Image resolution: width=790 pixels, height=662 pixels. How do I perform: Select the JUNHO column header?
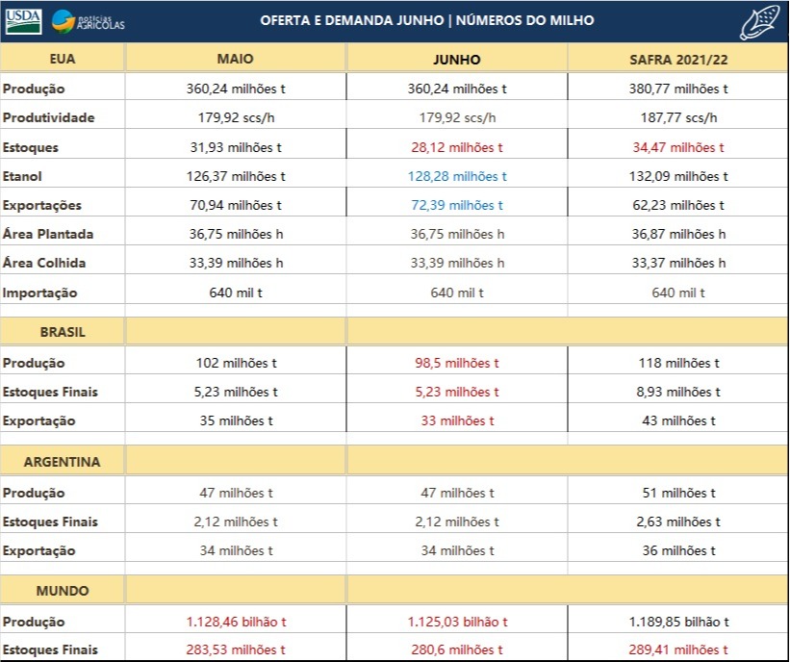[x=457, y=59]
